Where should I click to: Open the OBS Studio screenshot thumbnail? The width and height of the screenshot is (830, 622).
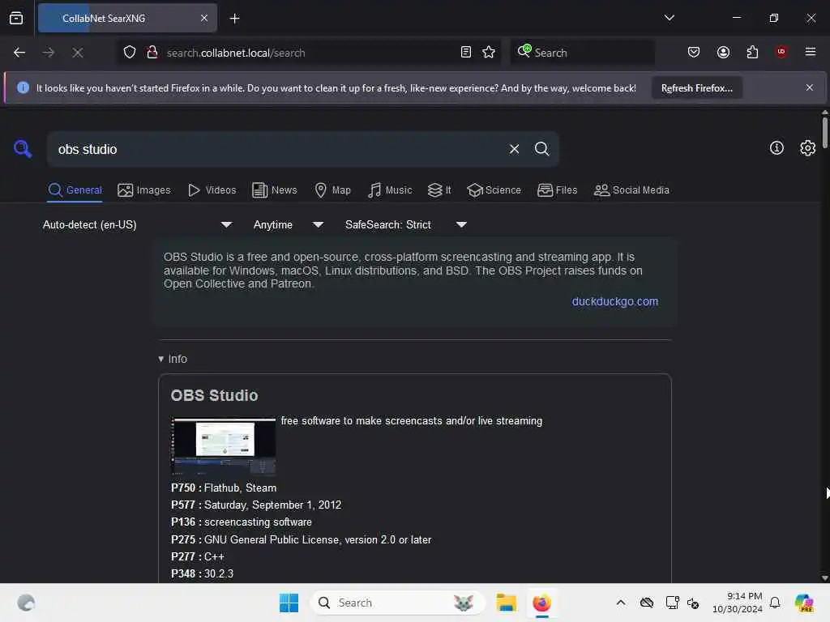(224, 445)
